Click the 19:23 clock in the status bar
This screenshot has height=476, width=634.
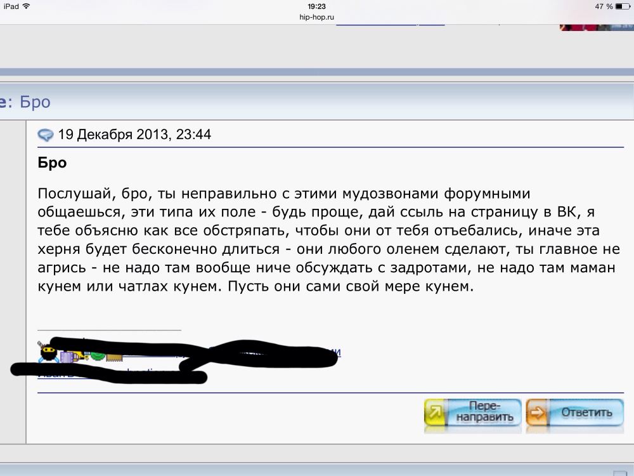(316, 6)
